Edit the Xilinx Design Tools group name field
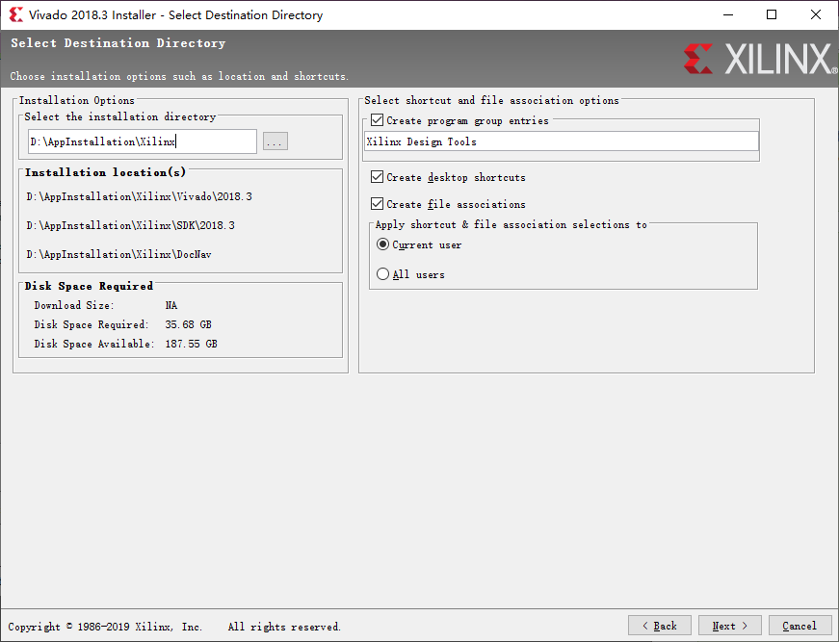 pos(562,141)
